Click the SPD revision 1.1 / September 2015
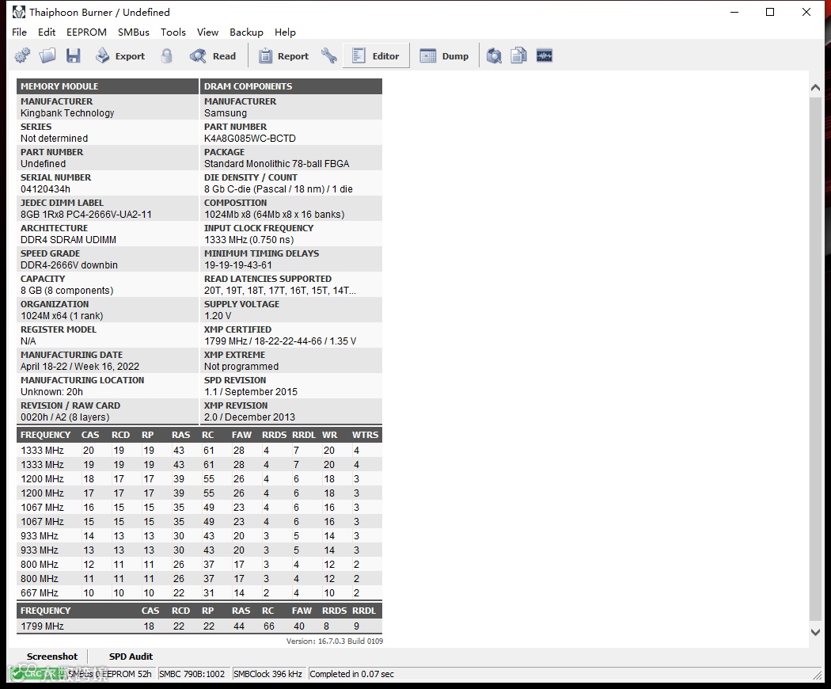831x689 pixels. (x=251, y=392)
